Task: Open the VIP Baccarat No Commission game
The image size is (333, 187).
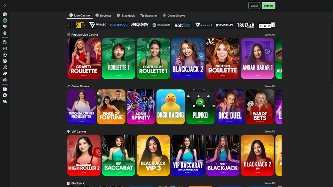Action: click(x=188, y=155)
